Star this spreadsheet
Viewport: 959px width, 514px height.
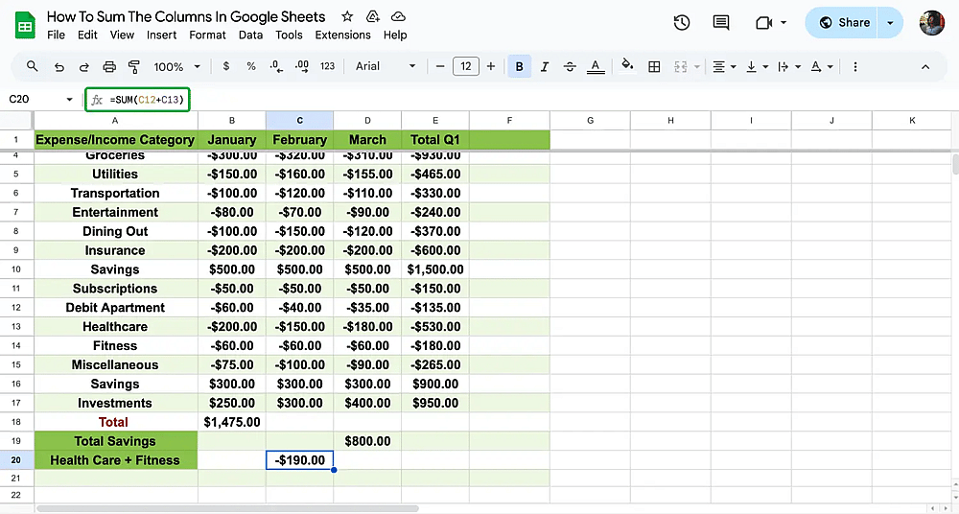pyautogui.click(x=347, y=16)
